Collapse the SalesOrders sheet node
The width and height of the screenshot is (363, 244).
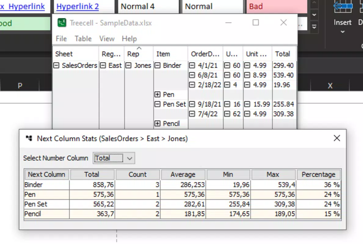[x=56, y=66]
